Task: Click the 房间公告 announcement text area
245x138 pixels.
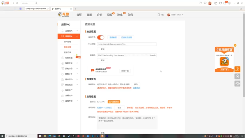Action: (127, 122)
